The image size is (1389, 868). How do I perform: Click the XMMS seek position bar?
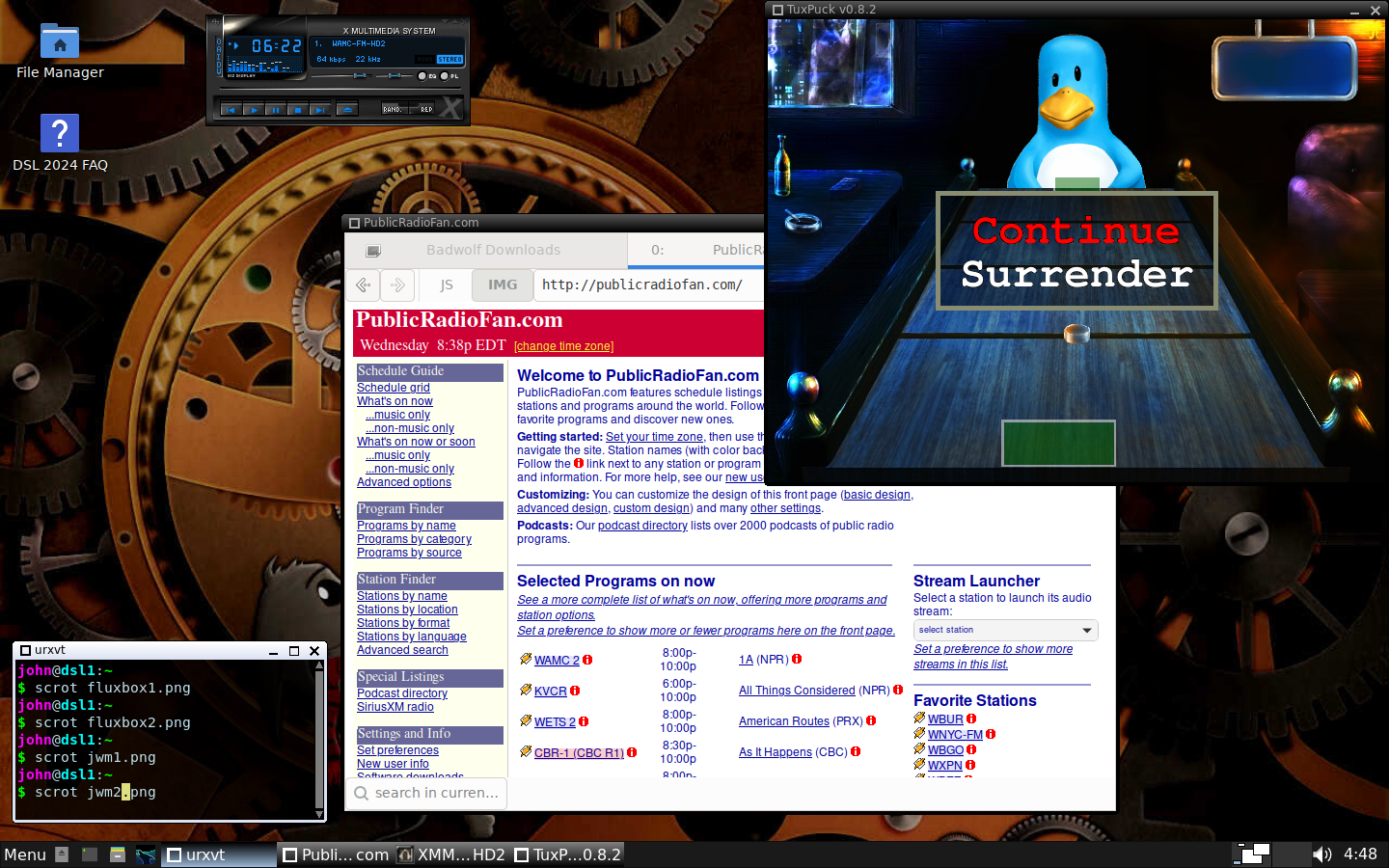tap(340, 89)
